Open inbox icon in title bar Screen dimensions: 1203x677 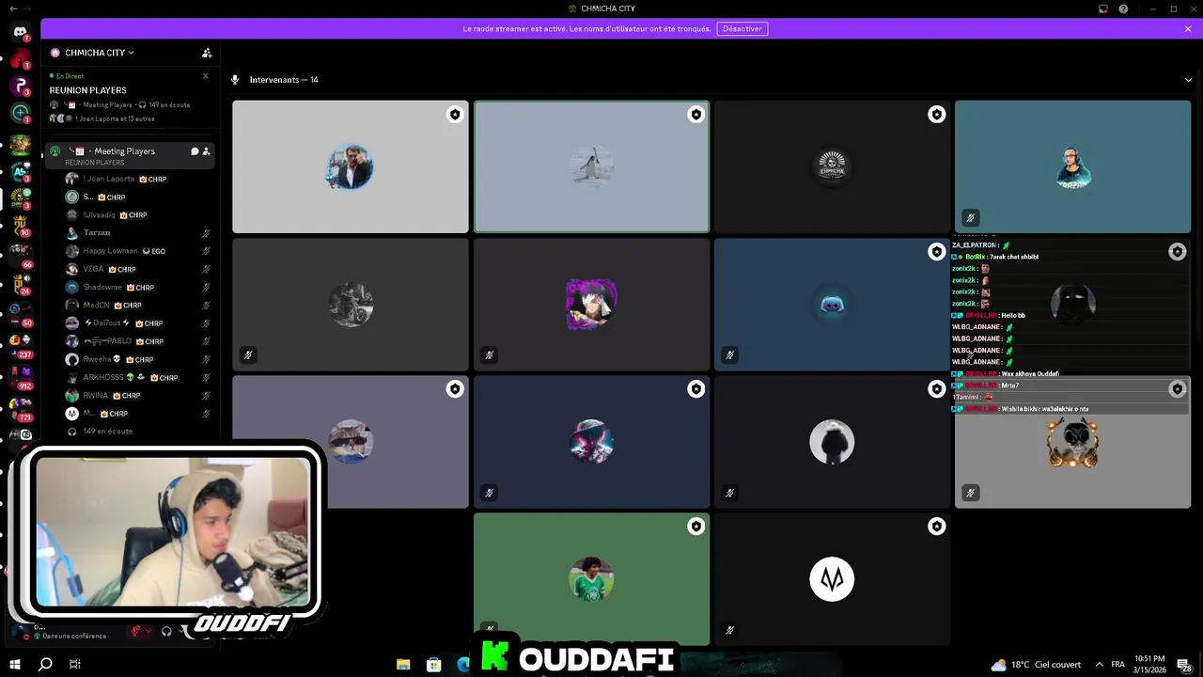click(x=1102, y=8)
